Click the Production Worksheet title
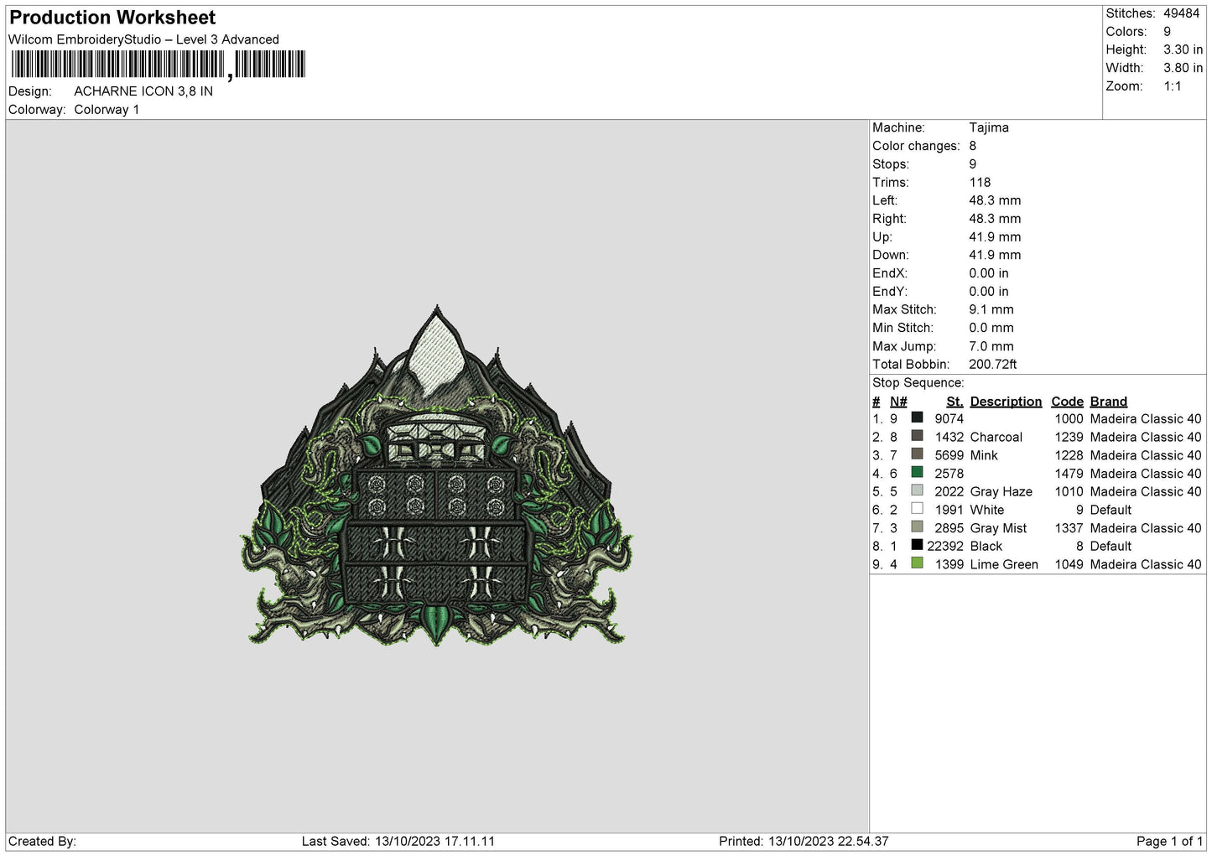The height and width of the screenshot is (856, 1212). (112, 18)
